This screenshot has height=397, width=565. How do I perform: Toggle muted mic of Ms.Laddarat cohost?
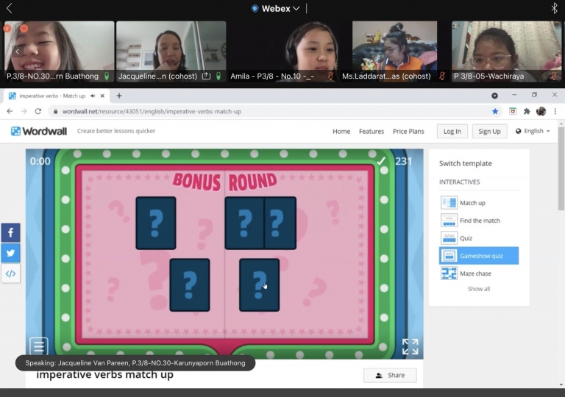(442, 76)
